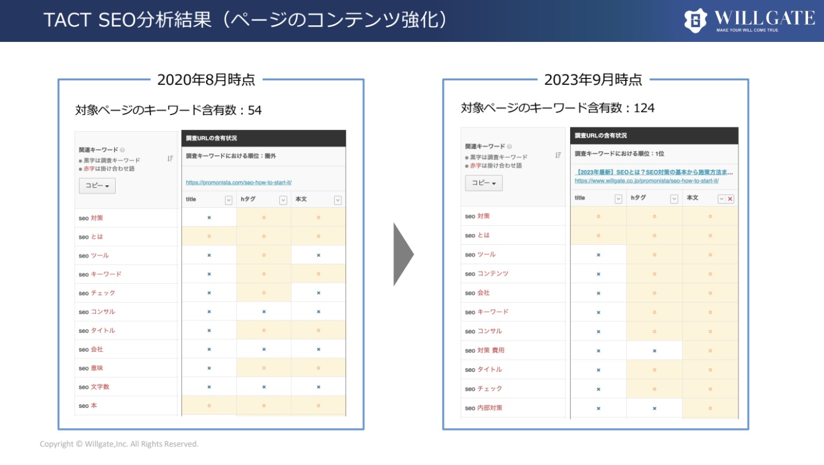Click title cell of 'seo 対策' row, 2023年9月 table
824x465 pixels.
click(x=599, y=216)
